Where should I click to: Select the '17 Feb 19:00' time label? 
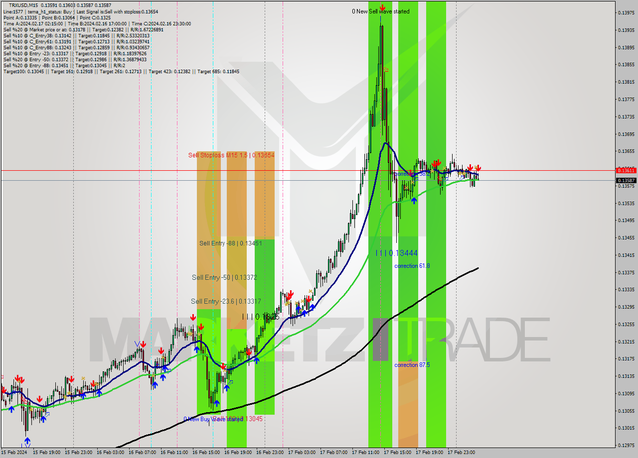point(429,453)
